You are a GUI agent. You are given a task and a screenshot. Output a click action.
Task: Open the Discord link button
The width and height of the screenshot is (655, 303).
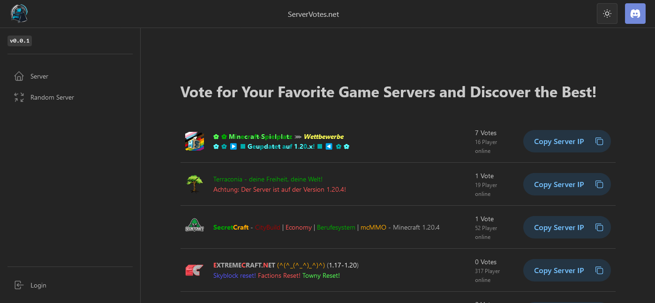635,14
